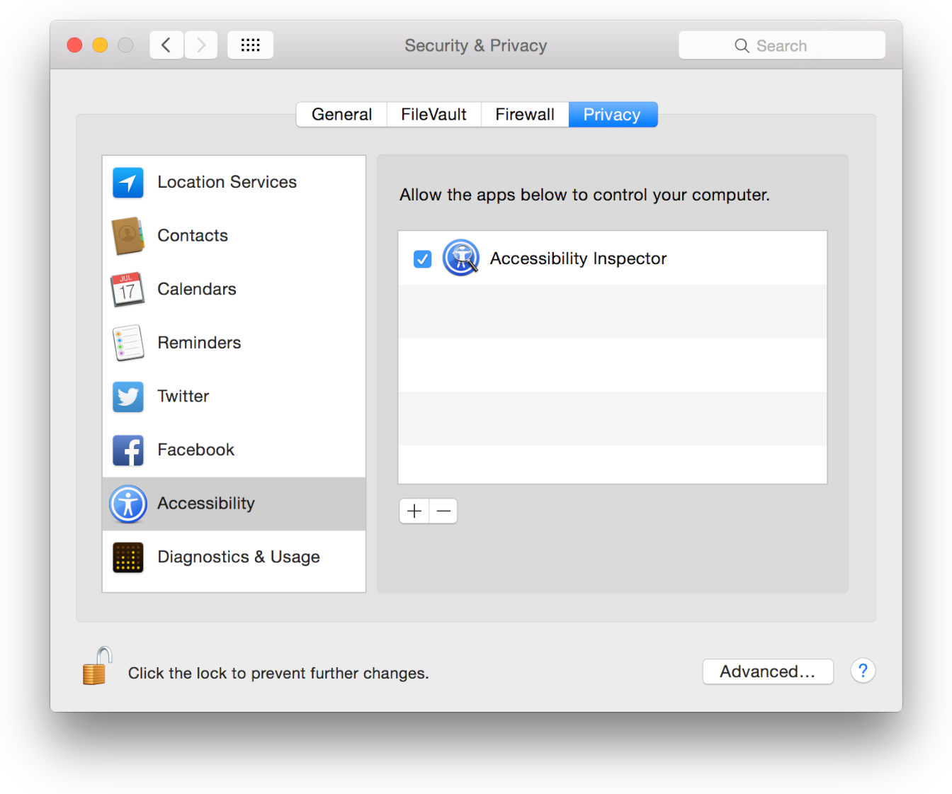Click the Contacts address book icon
The width and height of the screenshot is (952, 794).
[x=128, y=236]
